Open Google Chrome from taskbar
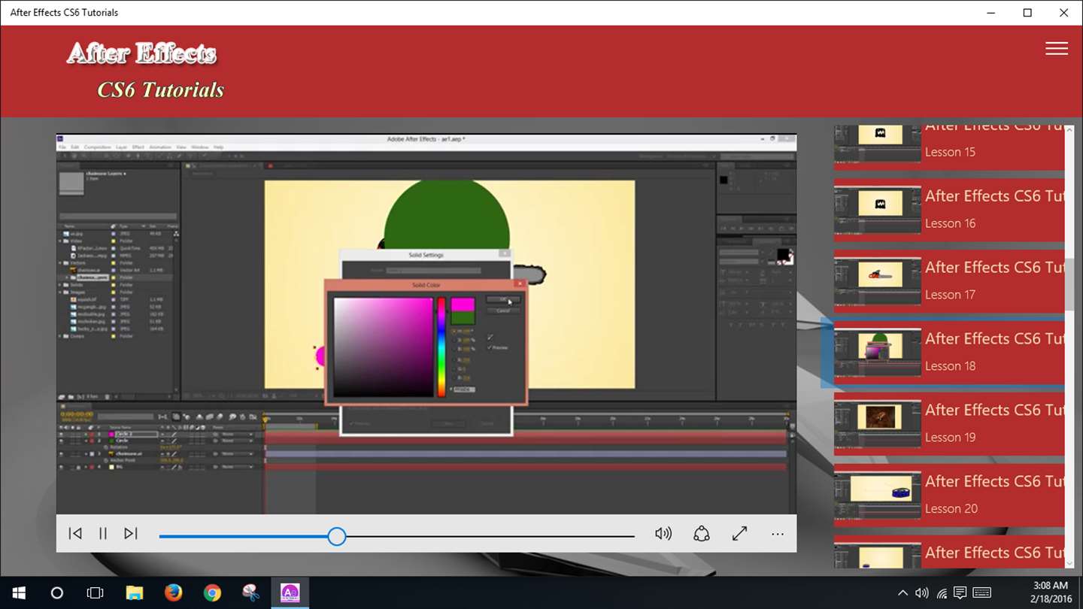This screenshot has width=1083, height=609. click(212, 593)
